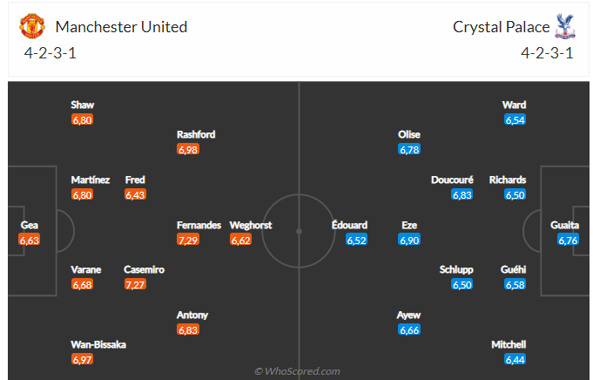Click Ayew's 6,66 rating badge
This screenshot has height=380, width=593.
pos(409,329)
